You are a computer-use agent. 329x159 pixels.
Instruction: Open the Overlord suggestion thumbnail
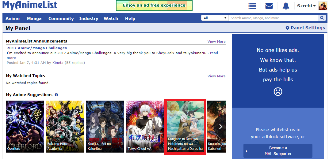coord(25,127)
